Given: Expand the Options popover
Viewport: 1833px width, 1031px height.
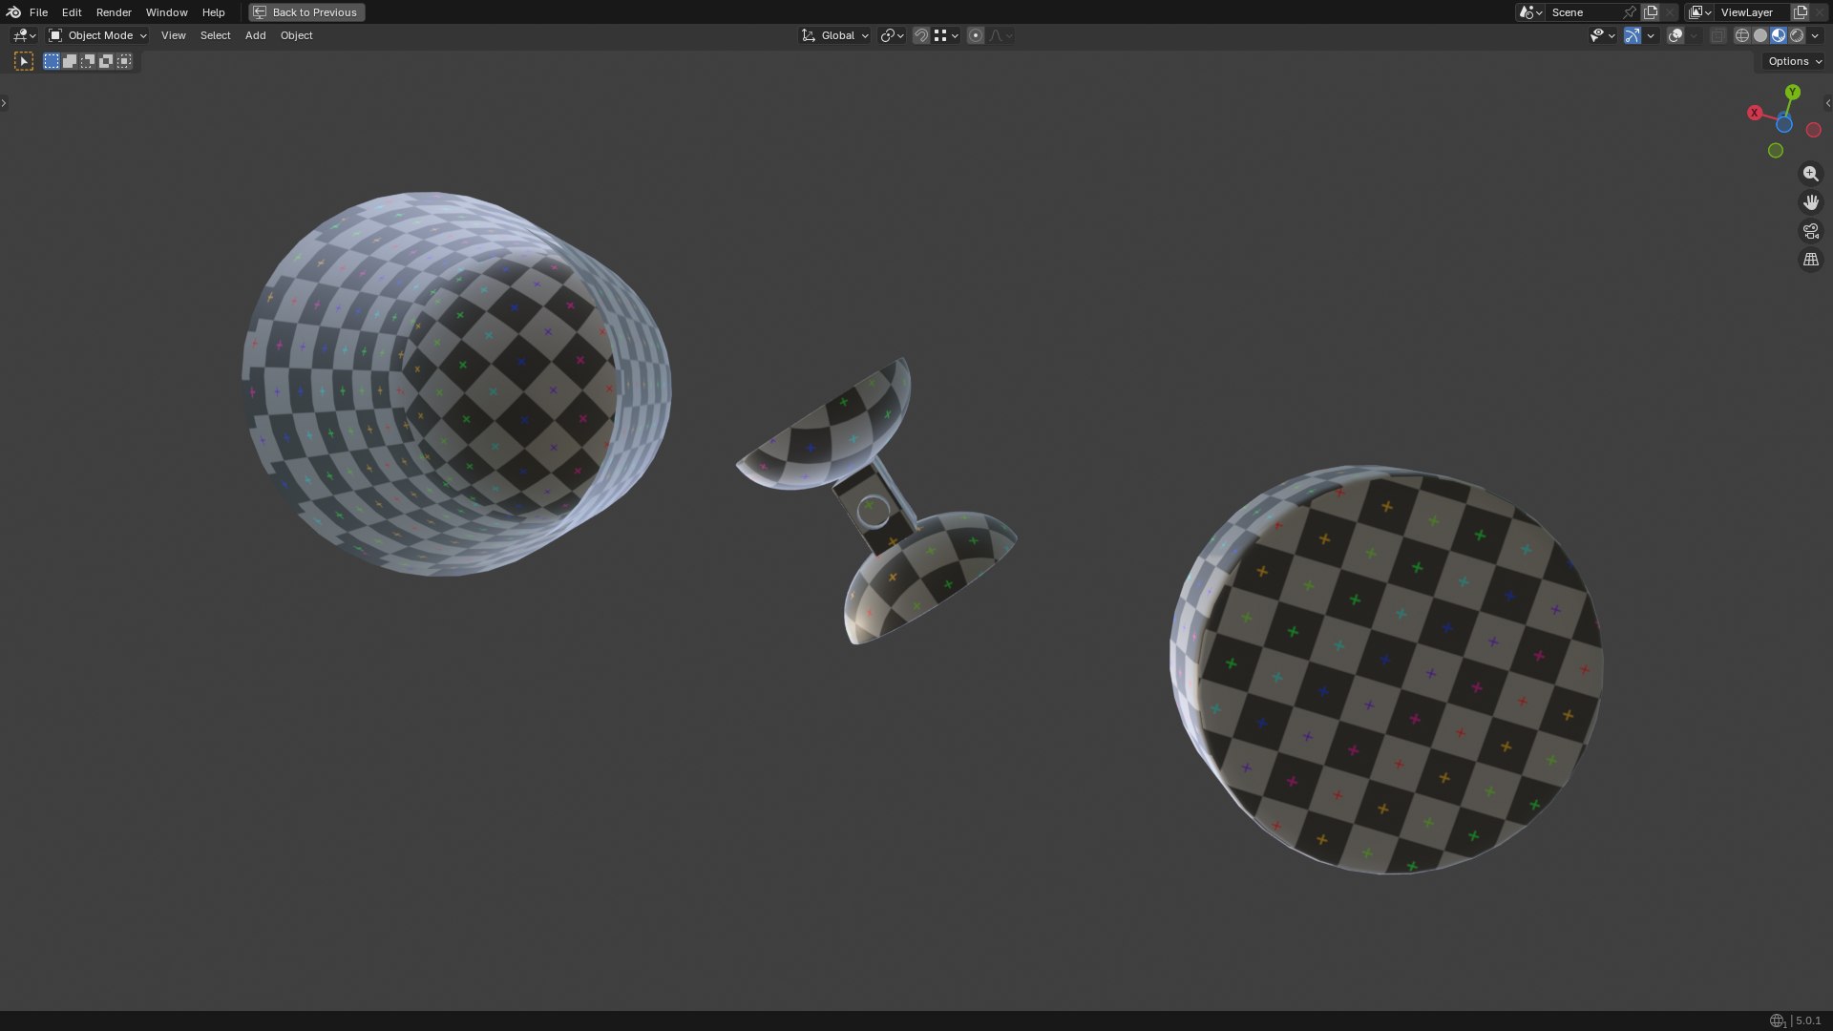Looking at the screenshot, I should 1795,61.
